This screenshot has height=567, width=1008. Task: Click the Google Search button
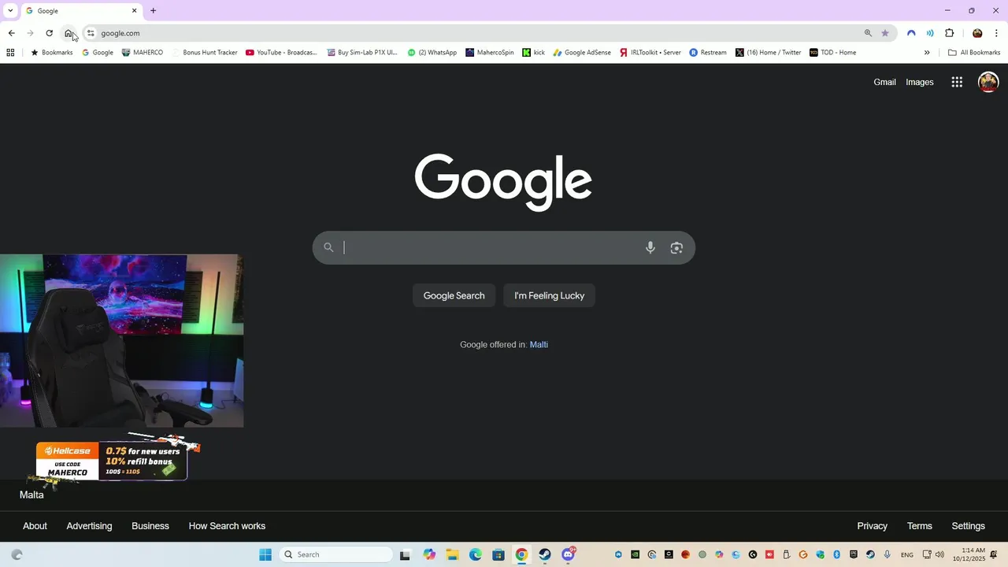454,295
